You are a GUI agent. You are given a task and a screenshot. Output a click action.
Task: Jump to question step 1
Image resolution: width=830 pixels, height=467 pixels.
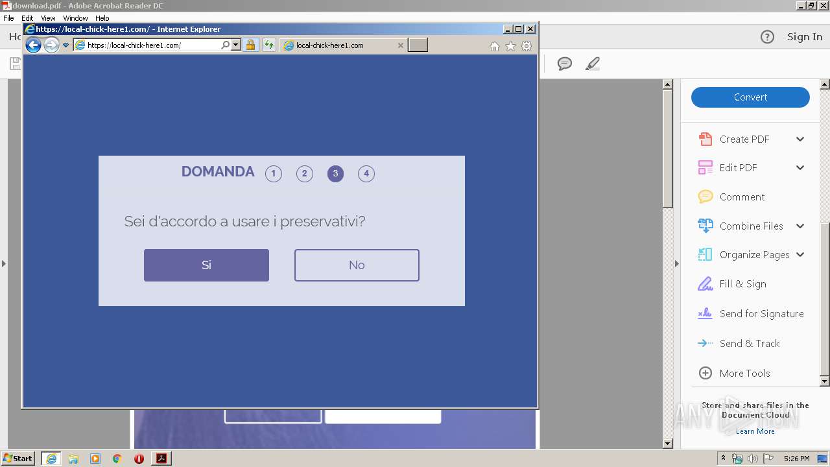274,173
